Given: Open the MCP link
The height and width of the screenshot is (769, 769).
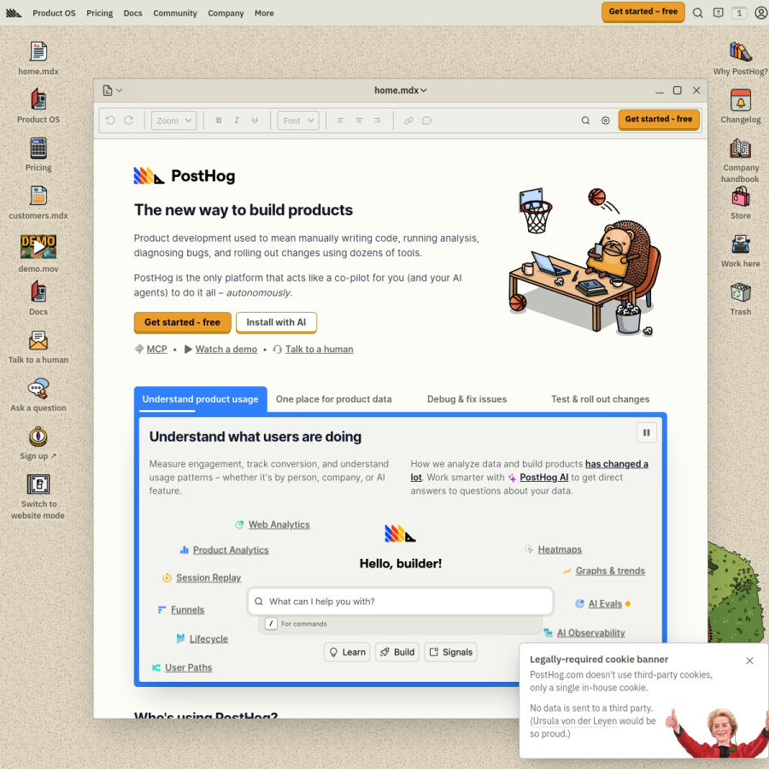Looking at the screenshot, I should [x=157, y=349].
